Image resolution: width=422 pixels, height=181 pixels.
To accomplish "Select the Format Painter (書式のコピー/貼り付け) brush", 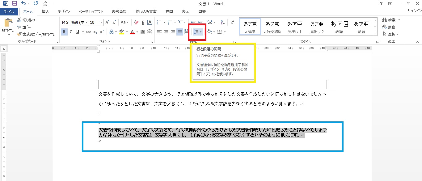I will [x=36, y=34].
